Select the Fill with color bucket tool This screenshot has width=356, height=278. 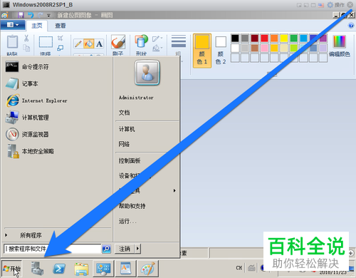pos(88,43)
